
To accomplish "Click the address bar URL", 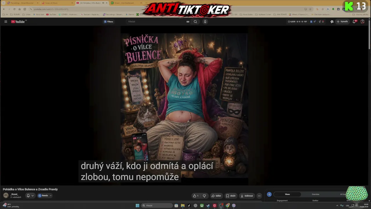I will pyautogui.click(x=51, y=9).
